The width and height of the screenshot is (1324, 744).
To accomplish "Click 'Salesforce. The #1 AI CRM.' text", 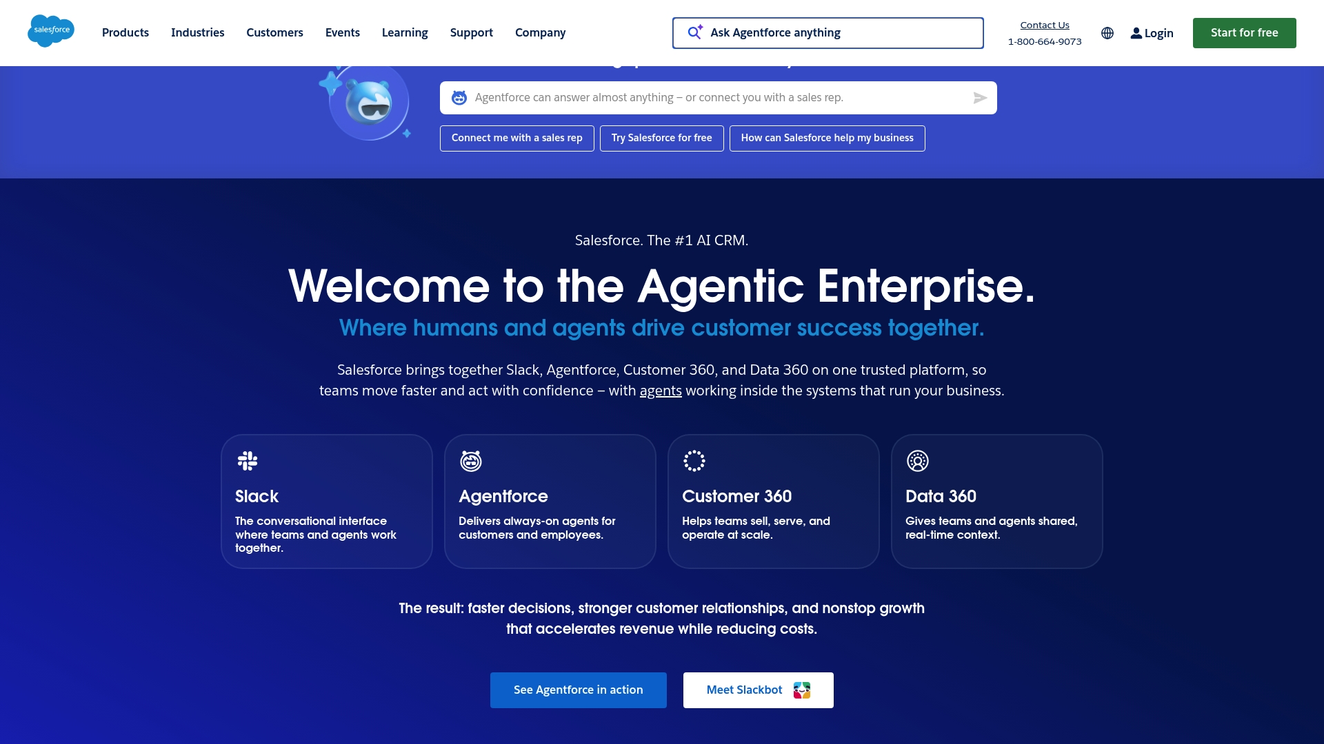I will [x=662, y=240].
